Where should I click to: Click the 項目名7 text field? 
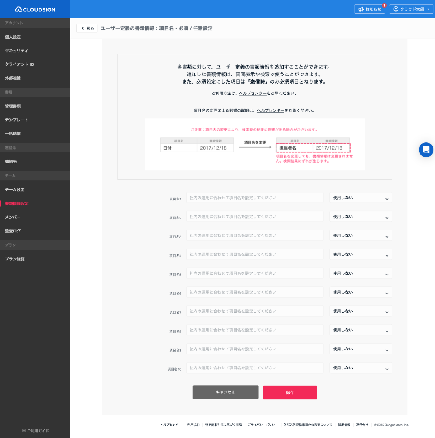255,311
